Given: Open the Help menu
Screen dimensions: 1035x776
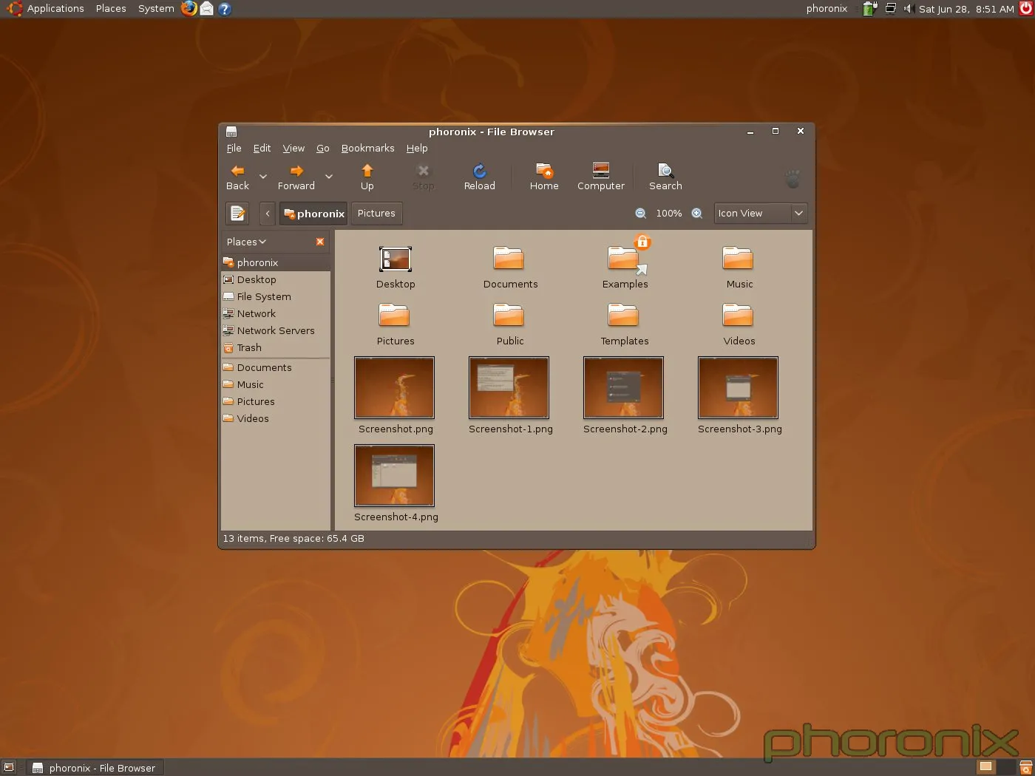Looking at the screenshot, I should 417,148.
